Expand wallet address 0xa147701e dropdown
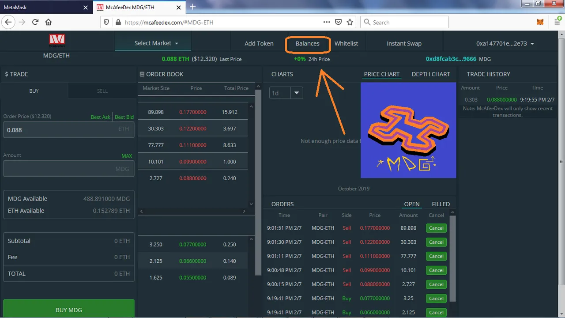 505,44
